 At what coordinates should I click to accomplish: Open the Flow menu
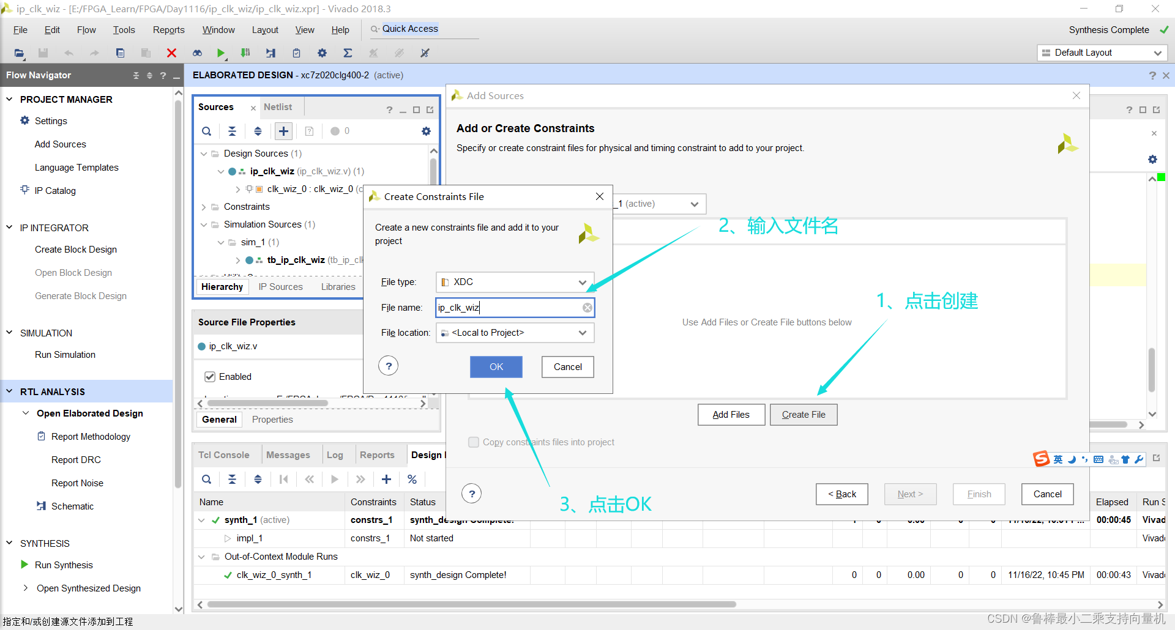(86, 30)
